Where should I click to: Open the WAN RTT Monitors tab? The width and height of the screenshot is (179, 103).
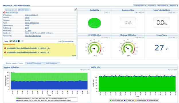pos(34,63)
